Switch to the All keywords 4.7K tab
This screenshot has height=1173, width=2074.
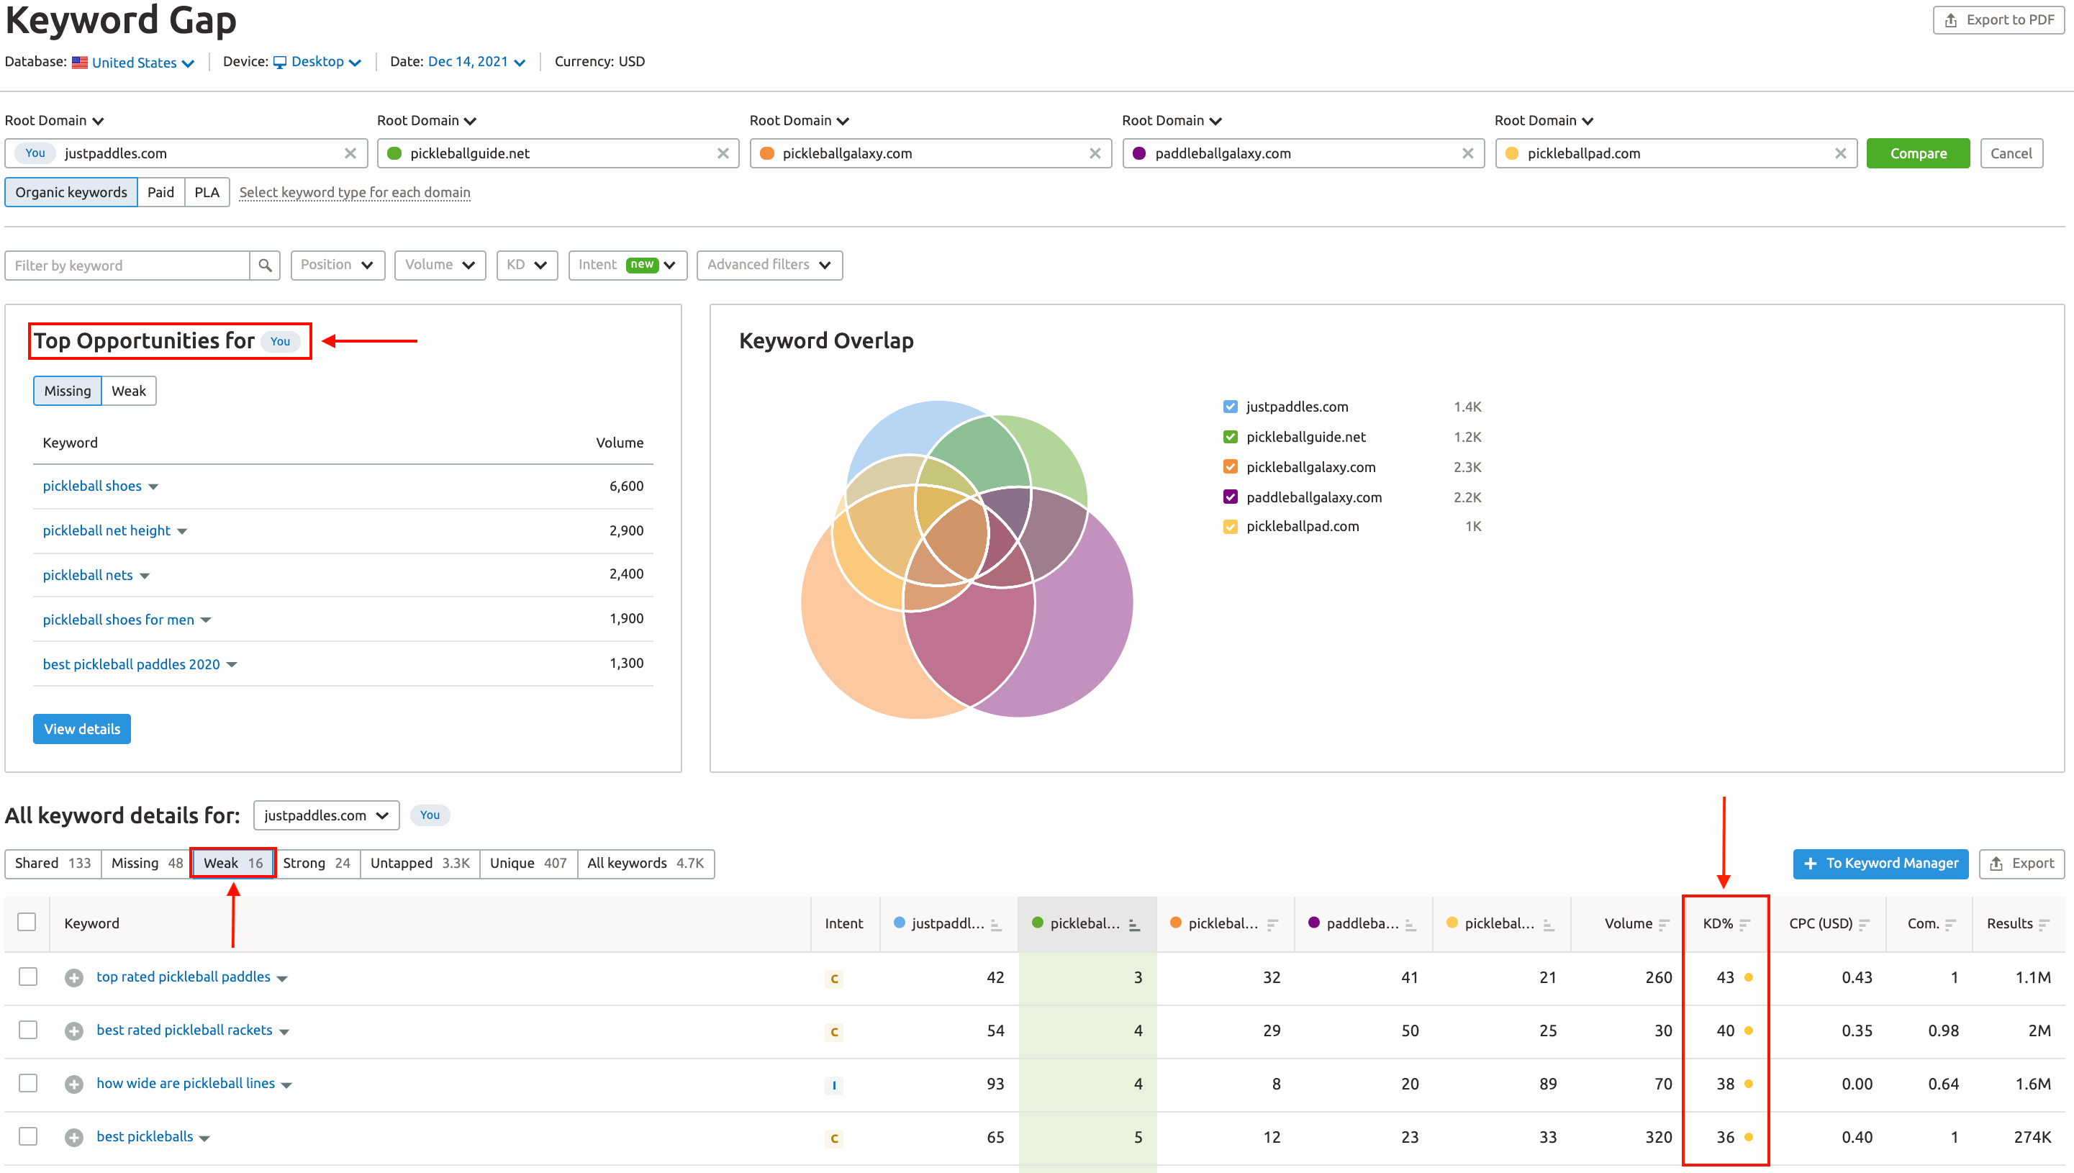(646, 863)
